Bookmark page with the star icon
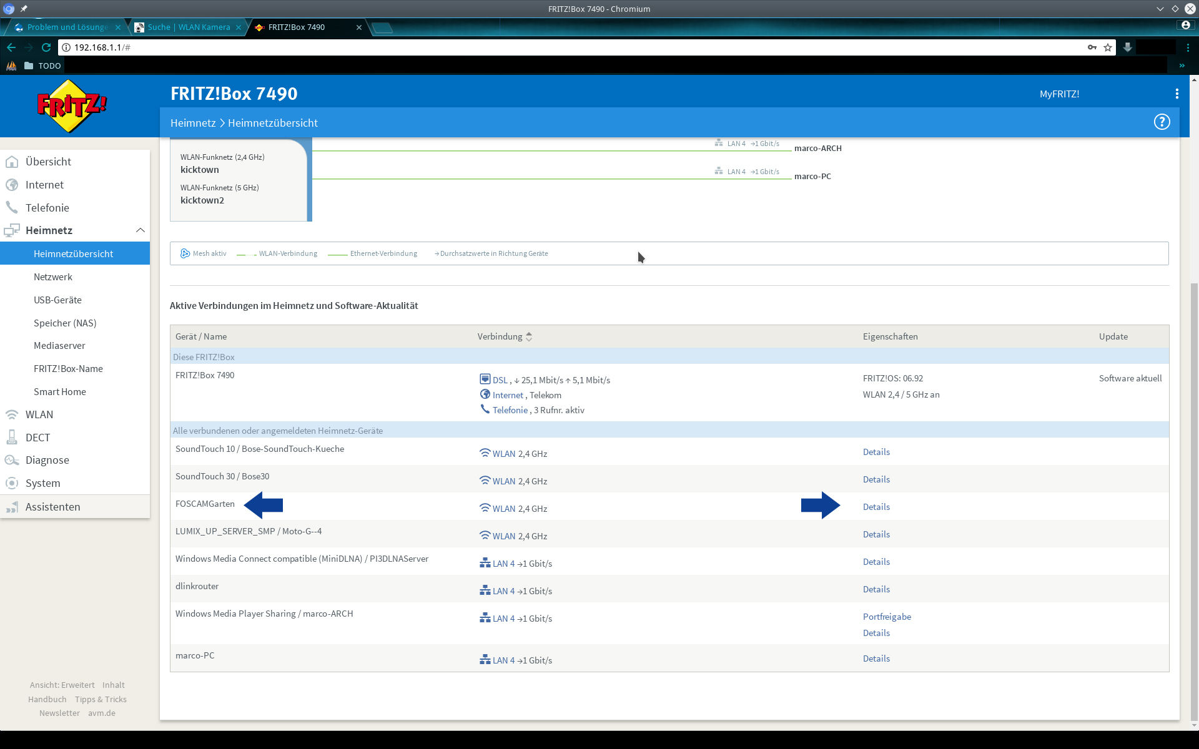The width and height of the screenshot is (1199, 749). (x=1108, y=47)
